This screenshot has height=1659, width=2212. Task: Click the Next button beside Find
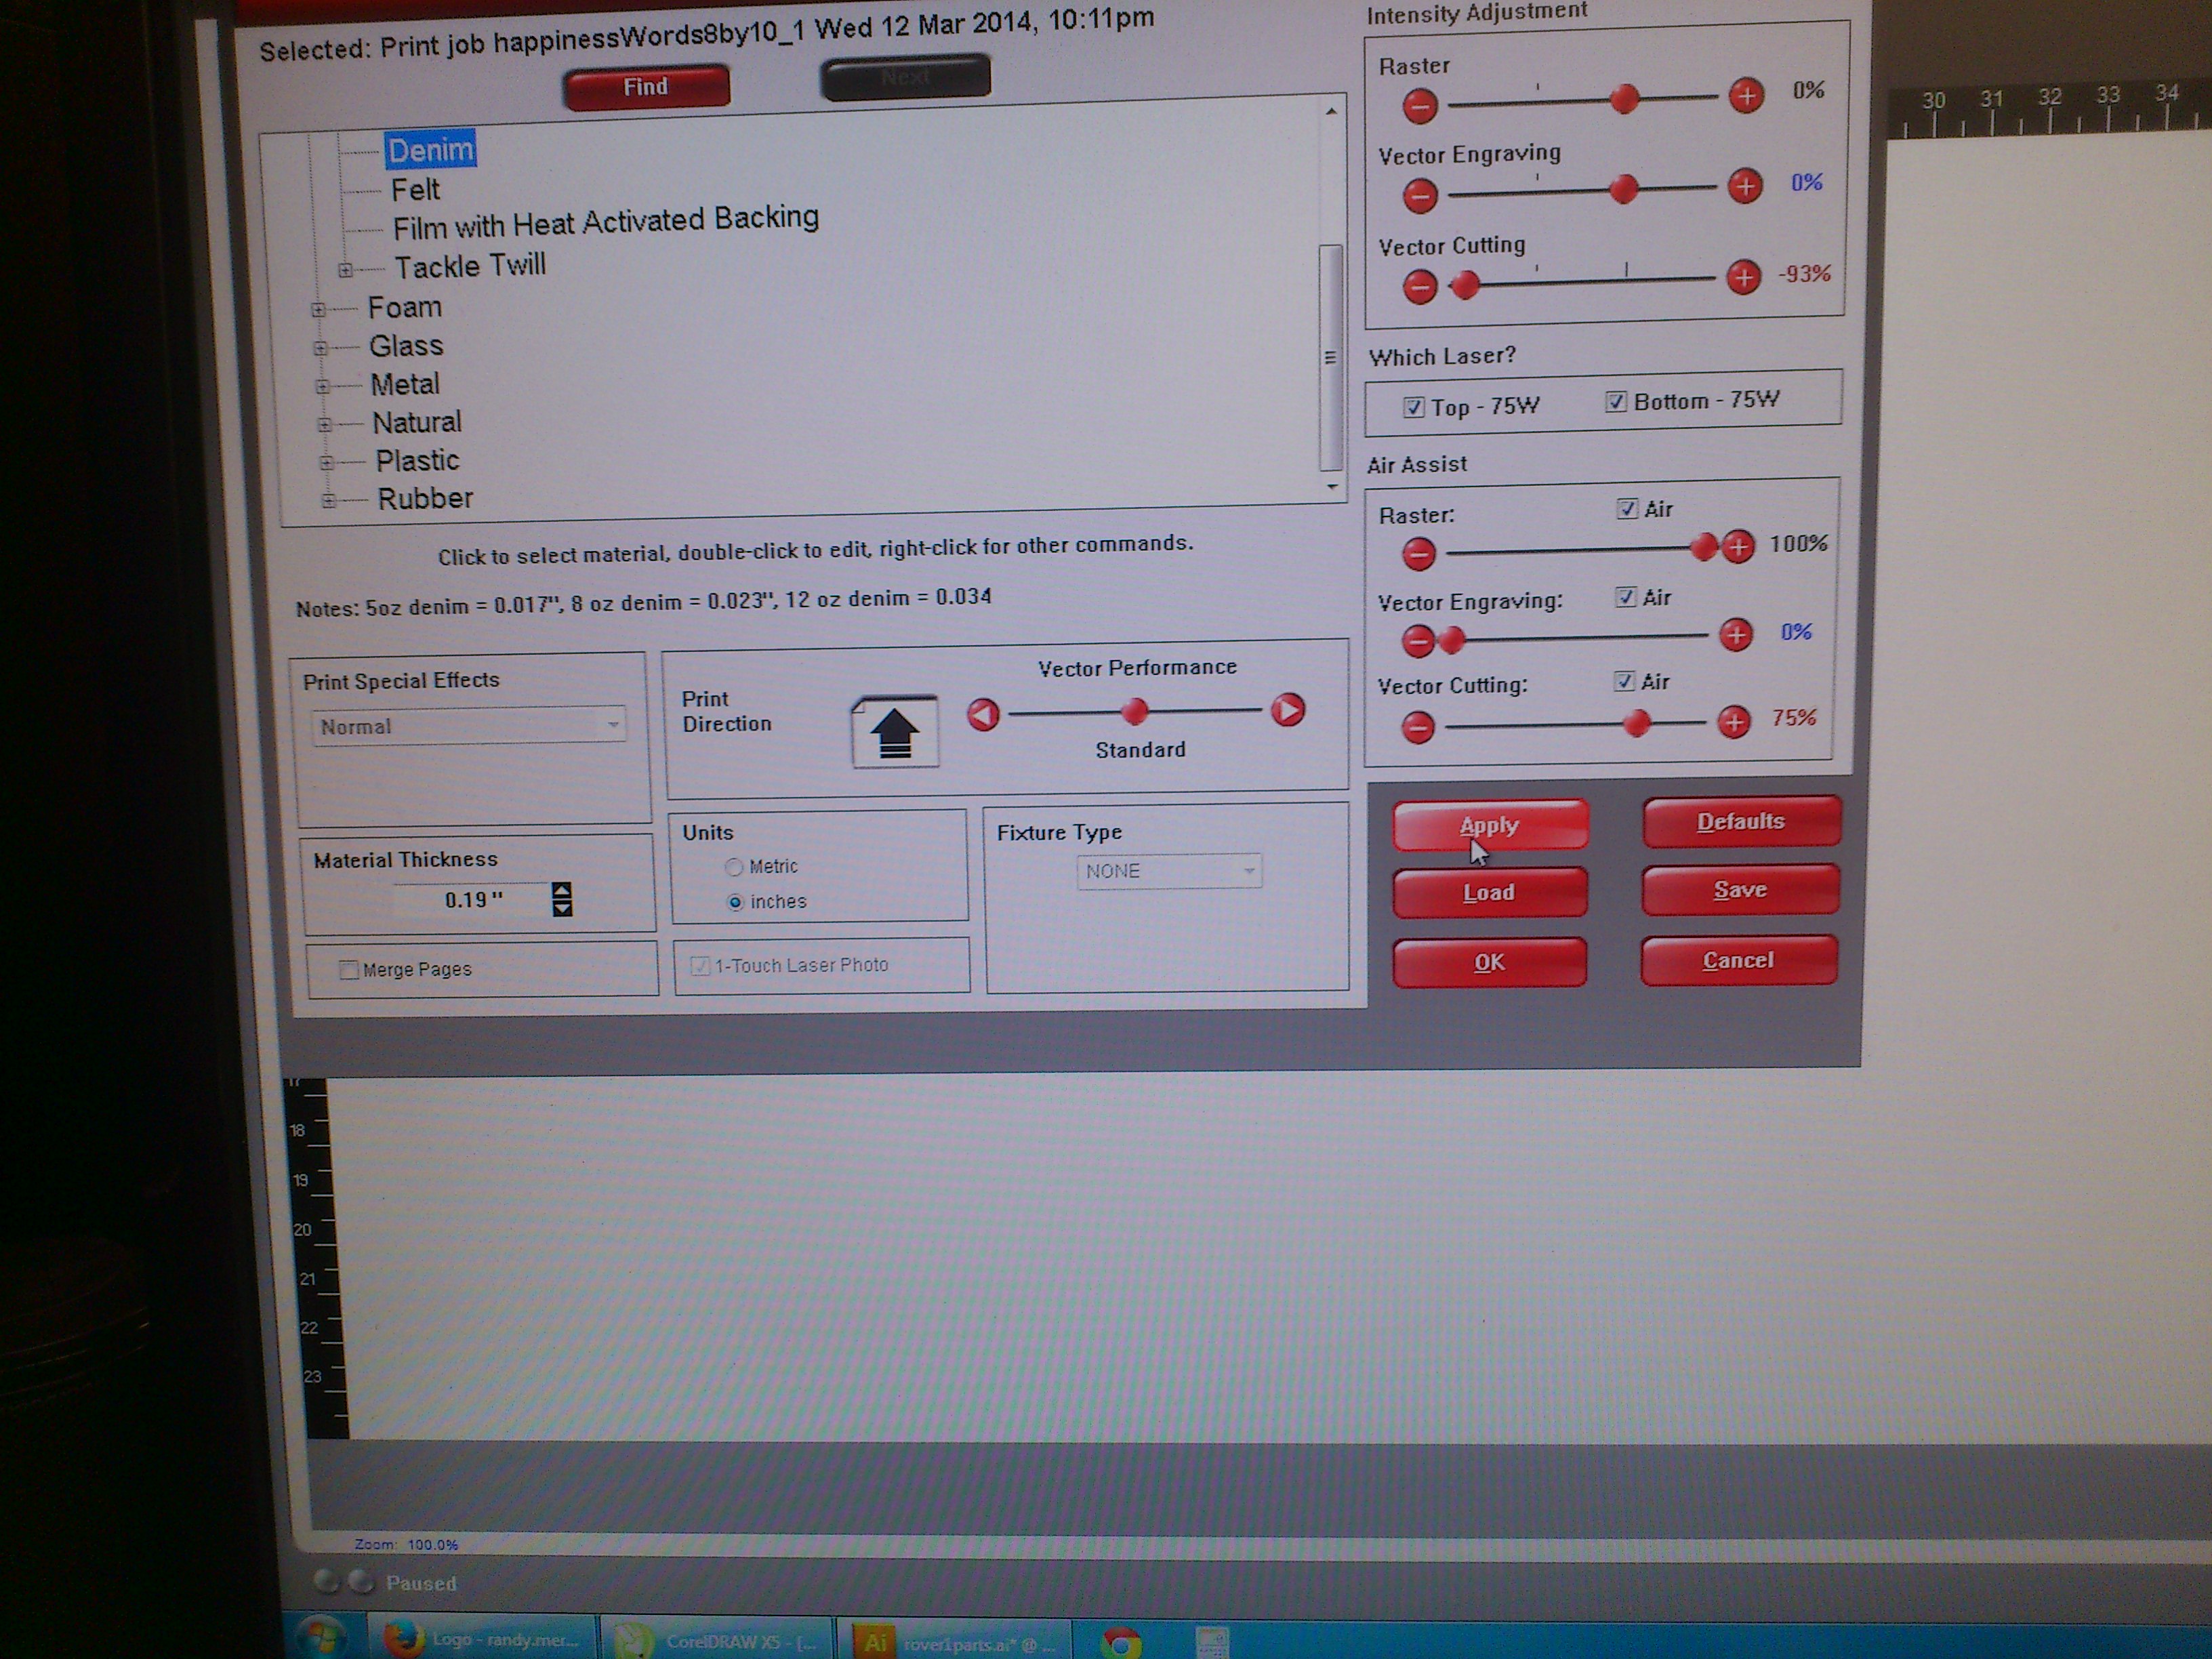(x=905, y=77)
